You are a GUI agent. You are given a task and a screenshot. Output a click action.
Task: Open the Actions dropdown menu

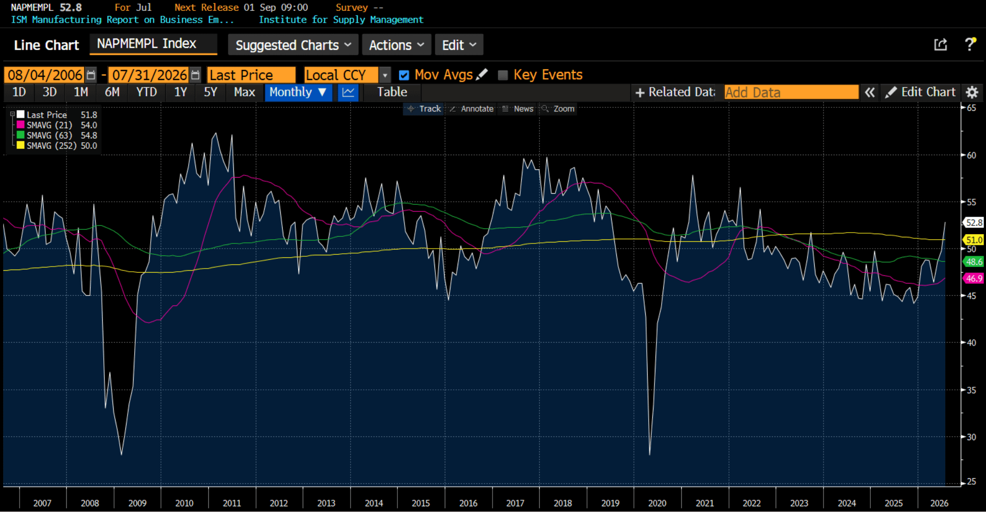pyautogui.click(x=396, y=45)
